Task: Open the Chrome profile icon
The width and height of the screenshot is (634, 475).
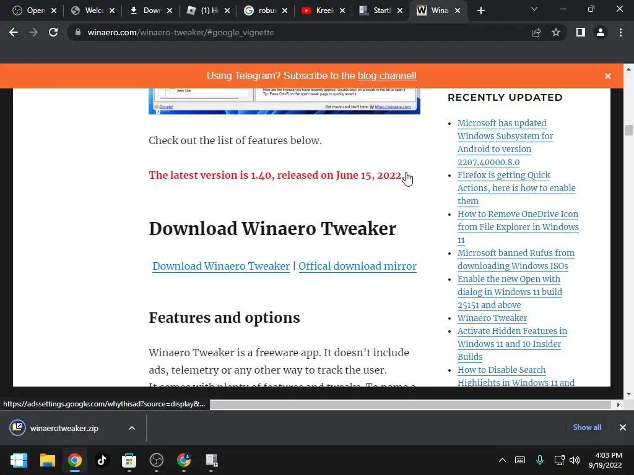Action: pyautogui.click(x=601, y=32)
